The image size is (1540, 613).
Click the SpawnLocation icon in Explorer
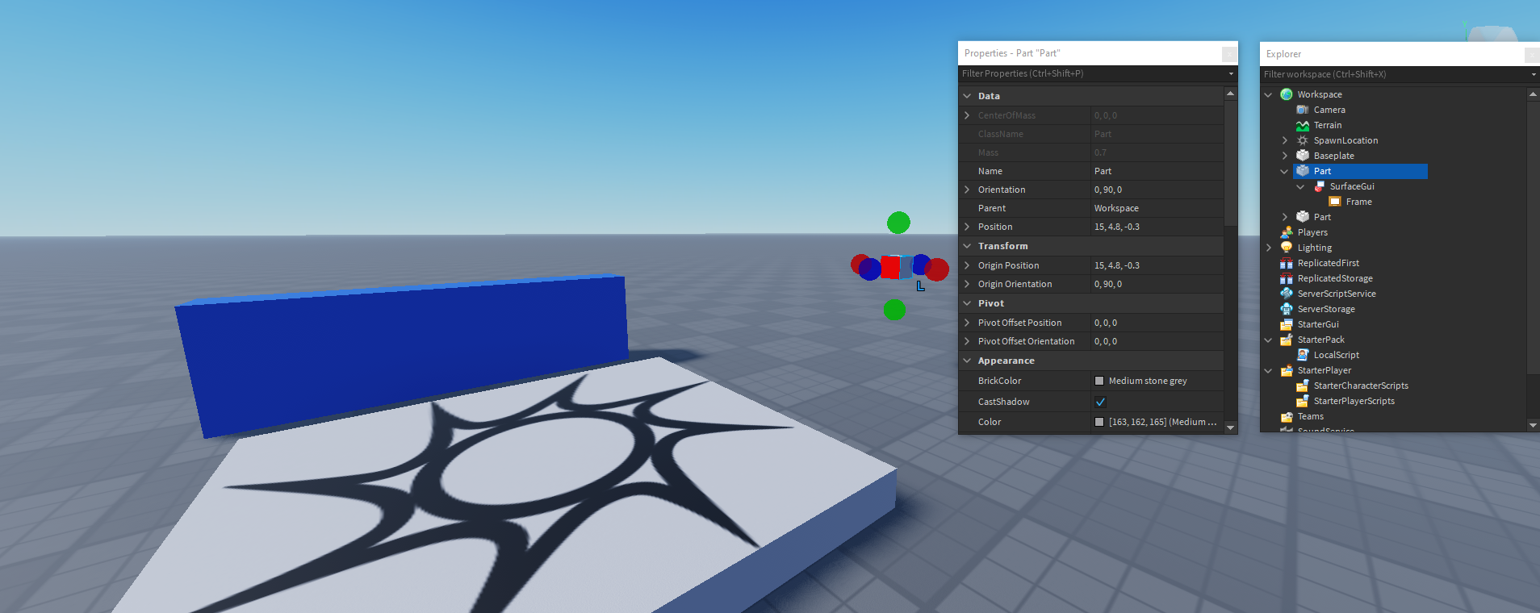click(1303, 140)
